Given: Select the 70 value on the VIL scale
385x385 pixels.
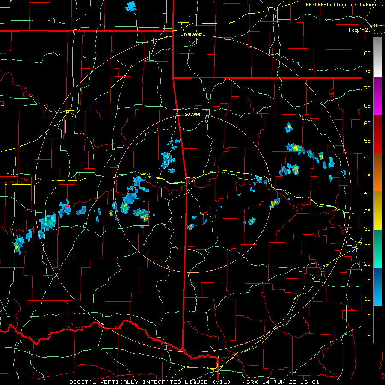Looking at the screenshot, I should click(x=367, y=89).
